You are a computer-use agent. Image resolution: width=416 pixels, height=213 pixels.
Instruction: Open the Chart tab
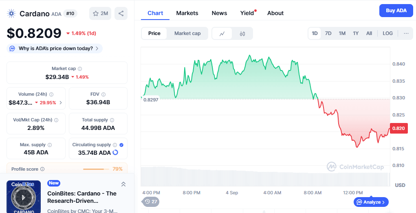point(155,13)
